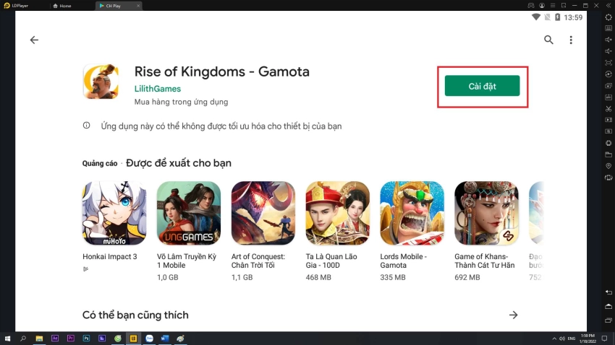Open the Honkai Impact 3 thumbnail
615x345 pixels.
pyautogui.click(x=114, y=213)
